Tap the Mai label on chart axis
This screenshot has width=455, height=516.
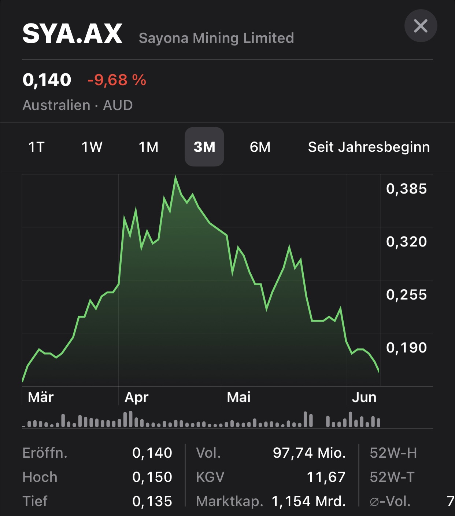(238, 397)
